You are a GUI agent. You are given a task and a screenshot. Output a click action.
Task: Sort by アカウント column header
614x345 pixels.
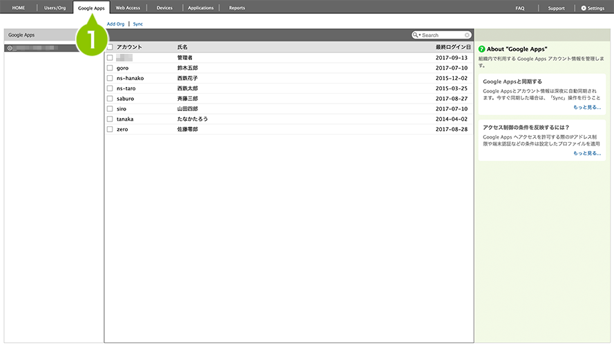pyautogui.click(x=129, y=47)
